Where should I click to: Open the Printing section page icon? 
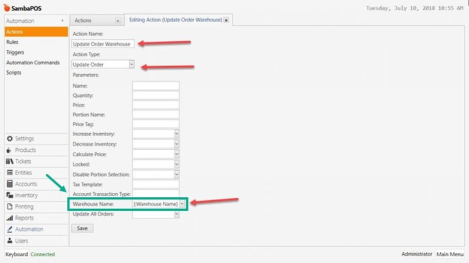click(10, 207)
